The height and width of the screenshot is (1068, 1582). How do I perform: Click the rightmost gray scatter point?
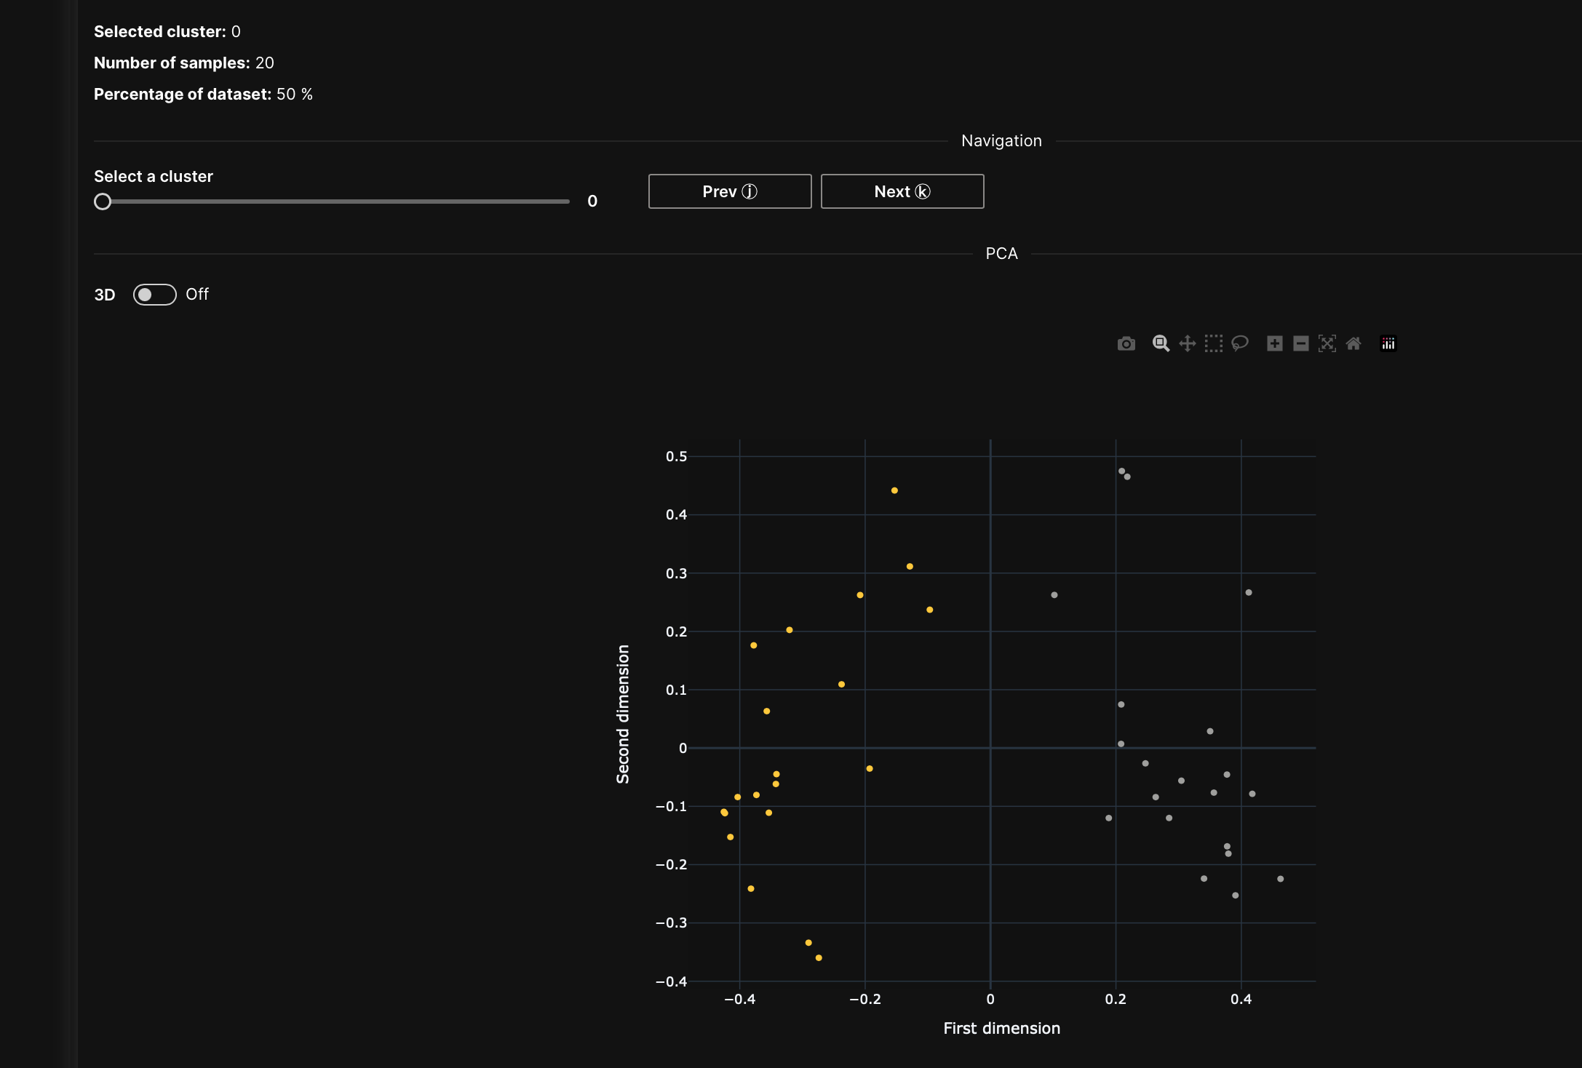pyautogui.click(x=1280, y=879)
